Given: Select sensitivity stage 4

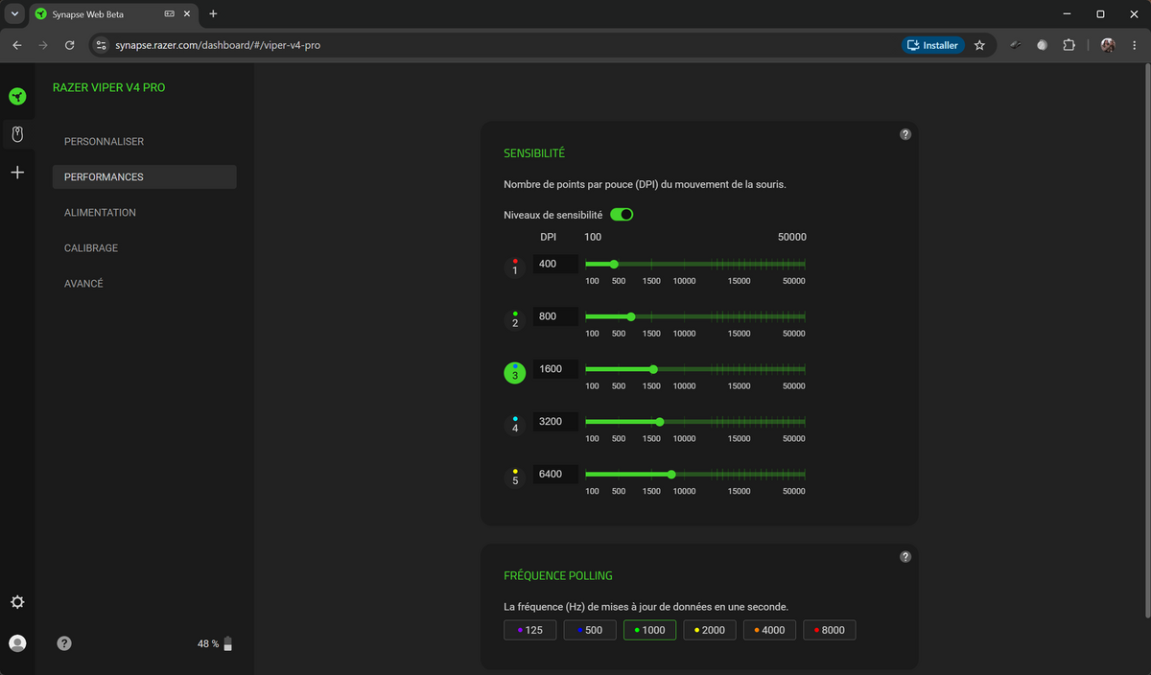Looking at the screenshot, I should [x=515, y=425].
